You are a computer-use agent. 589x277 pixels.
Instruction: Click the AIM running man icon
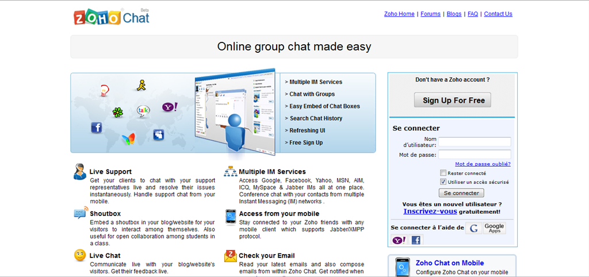pos(141,85)
